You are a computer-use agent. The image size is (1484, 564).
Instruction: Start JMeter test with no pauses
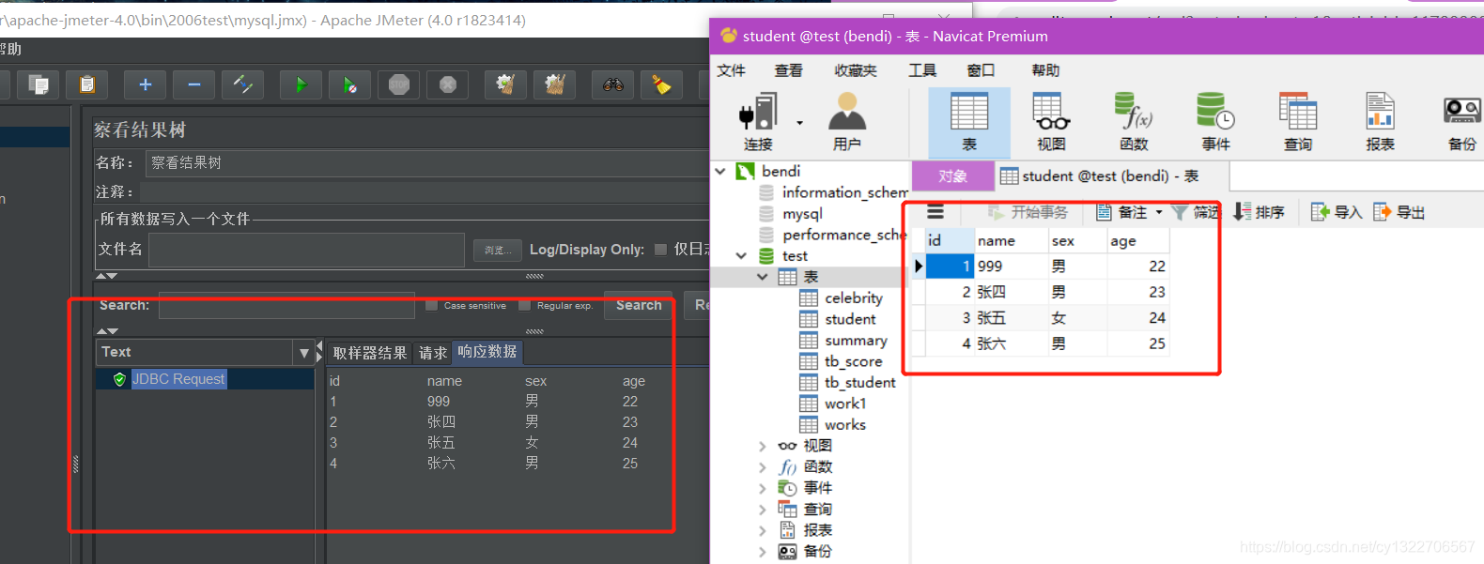point(349,85)
